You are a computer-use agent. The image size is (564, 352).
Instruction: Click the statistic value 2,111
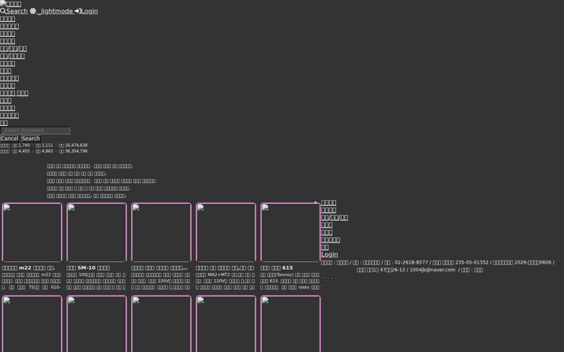(47, 145)
